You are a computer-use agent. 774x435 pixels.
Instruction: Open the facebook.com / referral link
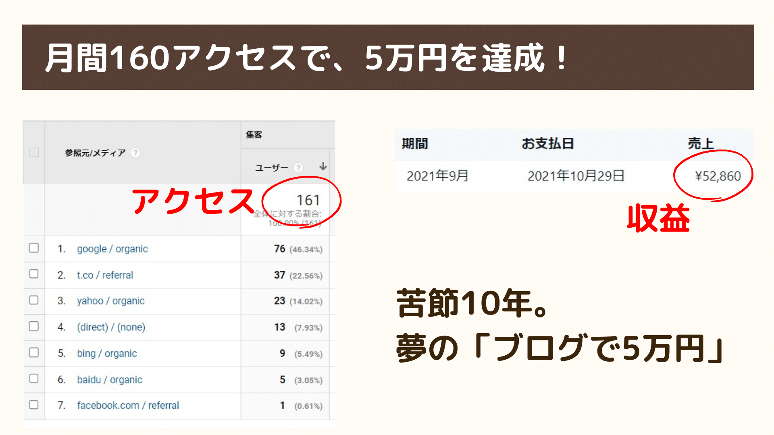point(128,405)
